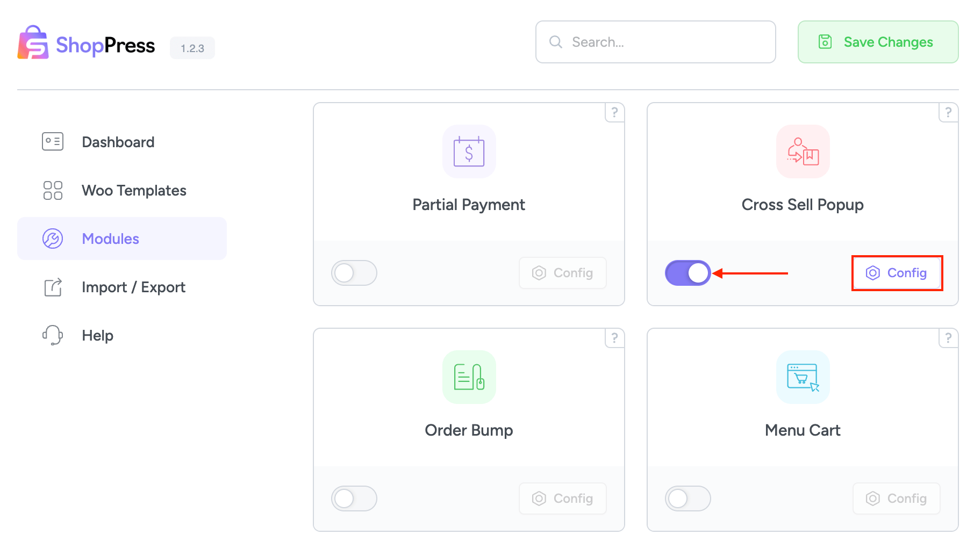Click the Help headset icon
This screenshot has height=549, width=974.
coord(52,335)
